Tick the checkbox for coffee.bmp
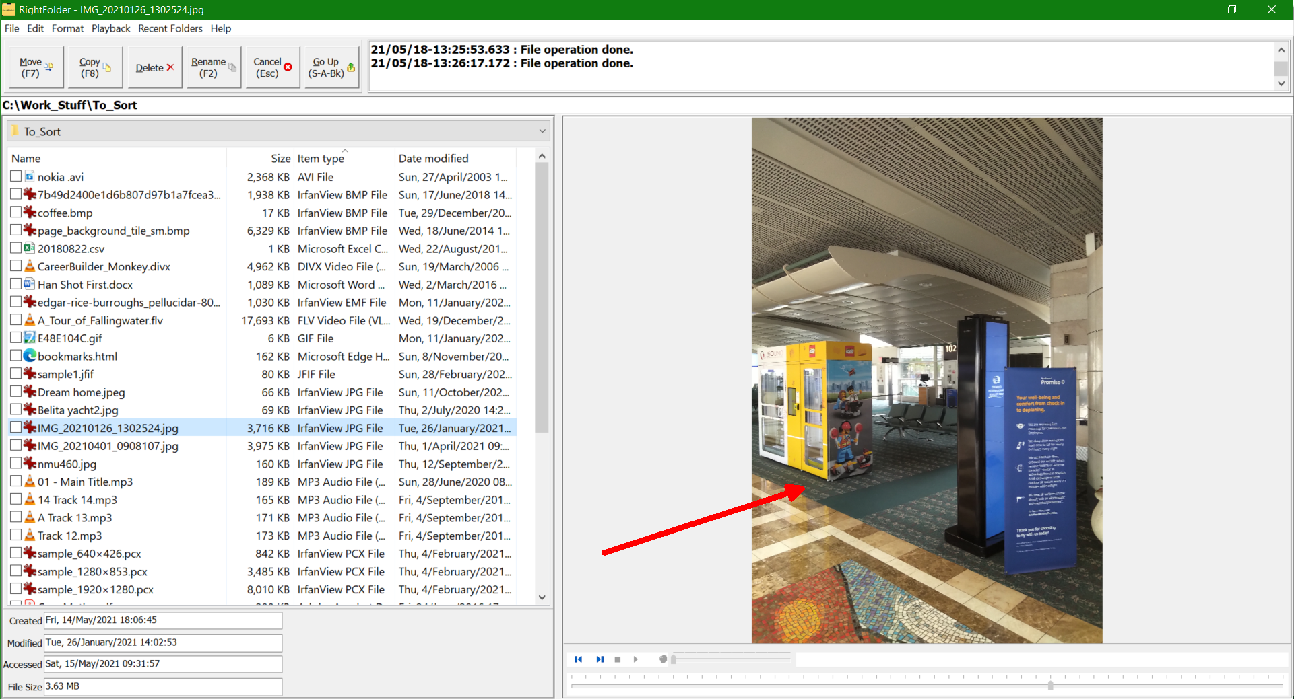 click(x=16, y=212)
